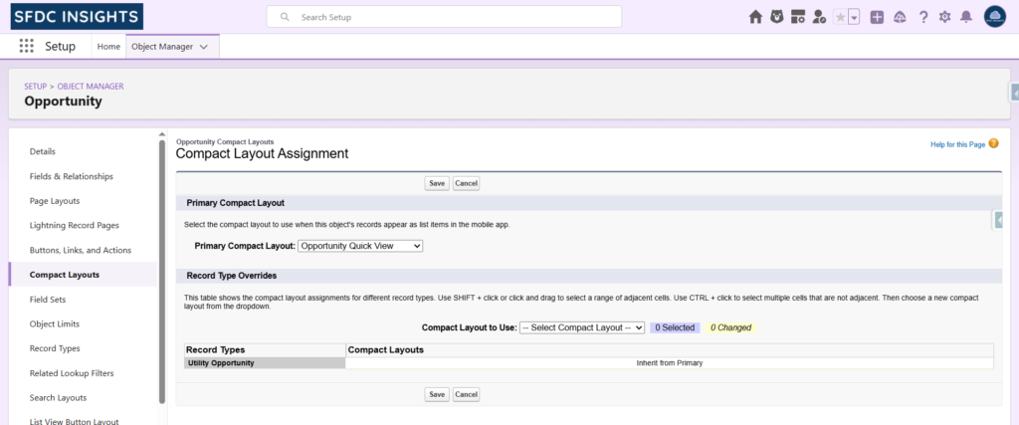Click the favorites star icon
The image size is (1019, 425).
pyautogui.click(x=841, y=17)
